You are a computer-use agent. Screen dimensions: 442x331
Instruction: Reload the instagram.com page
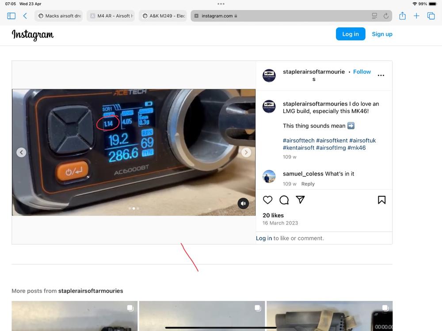[x=386, y=16]
